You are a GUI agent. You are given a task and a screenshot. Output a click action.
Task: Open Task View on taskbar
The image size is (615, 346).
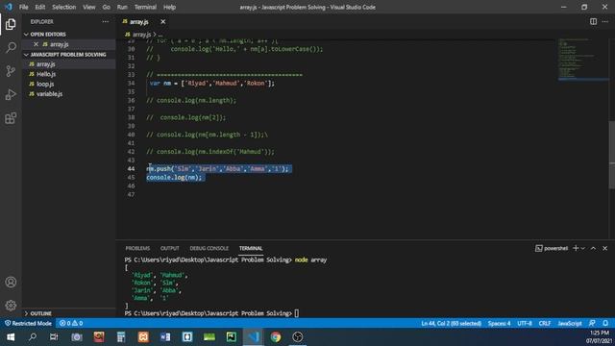(x=54, y=337)
